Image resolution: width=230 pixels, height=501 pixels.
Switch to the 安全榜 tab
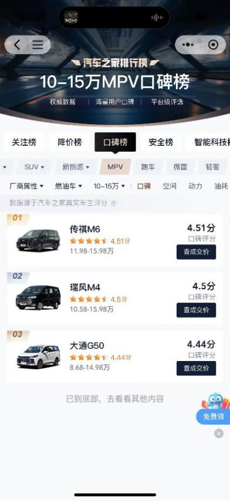[161, 142]
